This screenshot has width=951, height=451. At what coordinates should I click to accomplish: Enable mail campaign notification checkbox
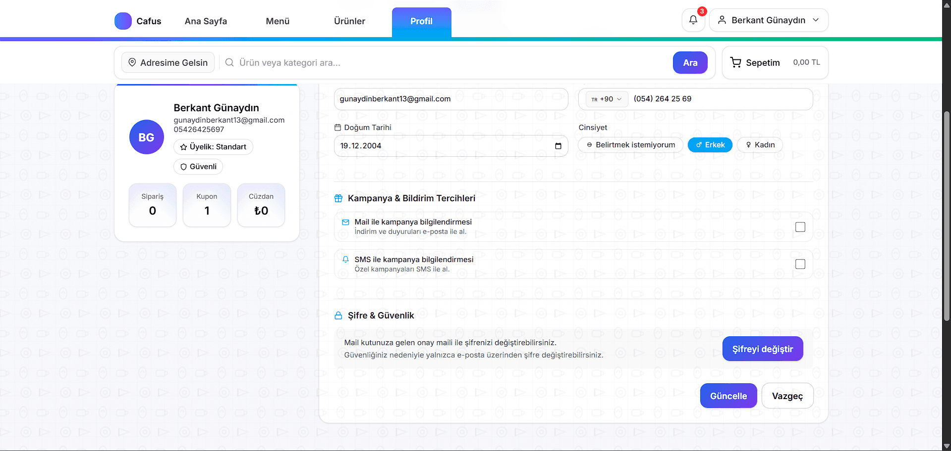point(800,227)
